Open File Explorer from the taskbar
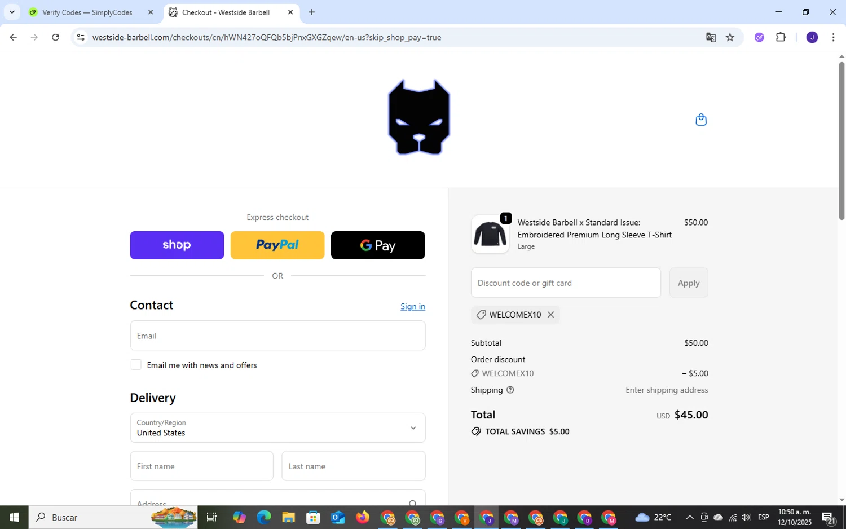This screenshot has width=846, height=529. (x=289, y=517)
